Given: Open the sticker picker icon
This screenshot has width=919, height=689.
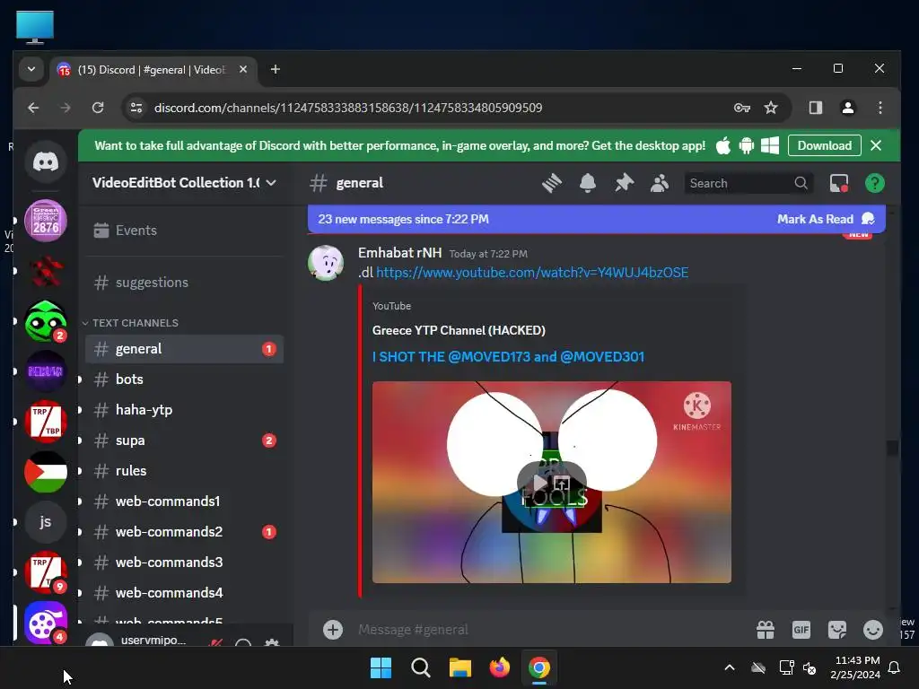Looking at the screenshot, I should tap(837, 630).
